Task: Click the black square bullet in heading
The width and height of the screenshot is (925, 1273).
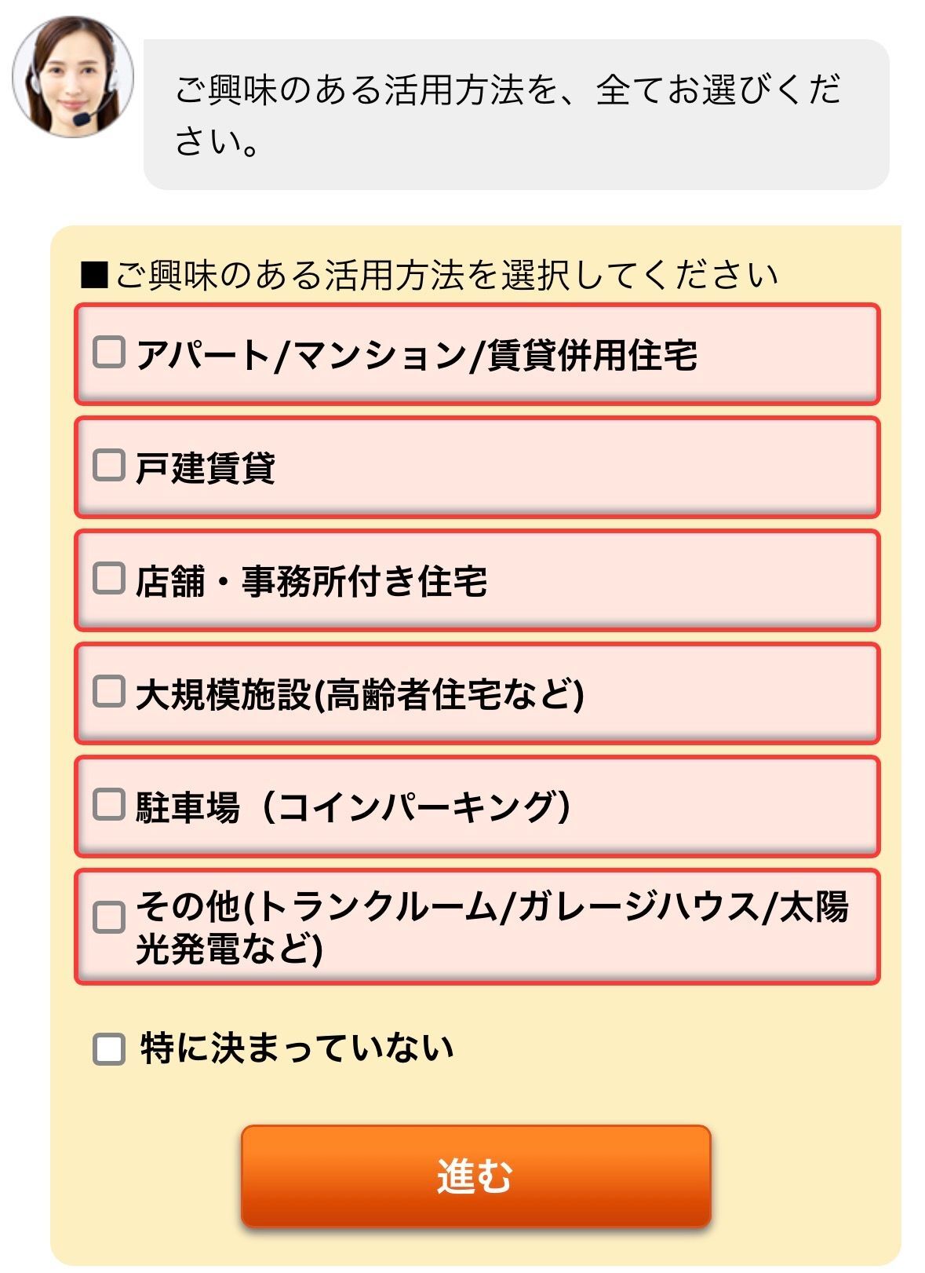Action: (94, 275)
